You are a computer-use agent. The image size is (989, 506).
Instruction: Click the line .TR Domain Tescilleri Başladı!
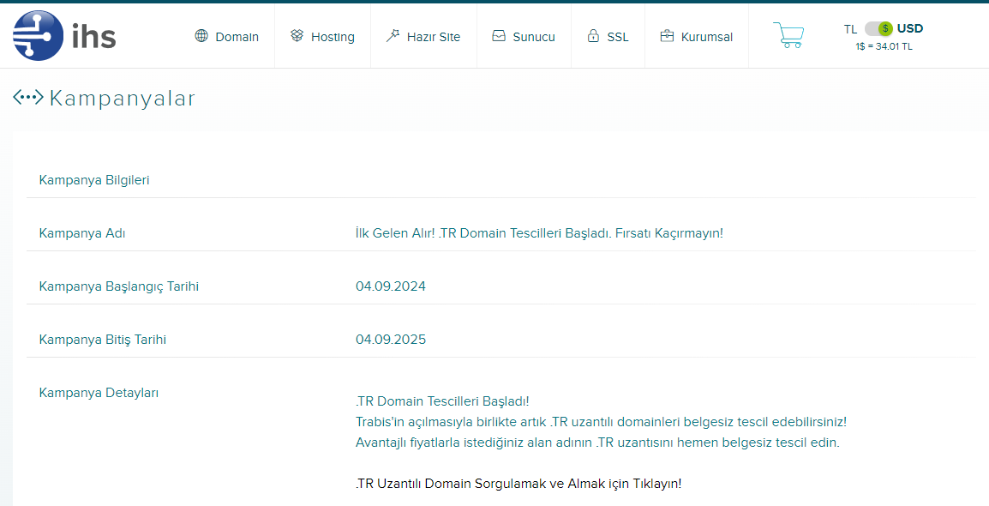point(442,401)
